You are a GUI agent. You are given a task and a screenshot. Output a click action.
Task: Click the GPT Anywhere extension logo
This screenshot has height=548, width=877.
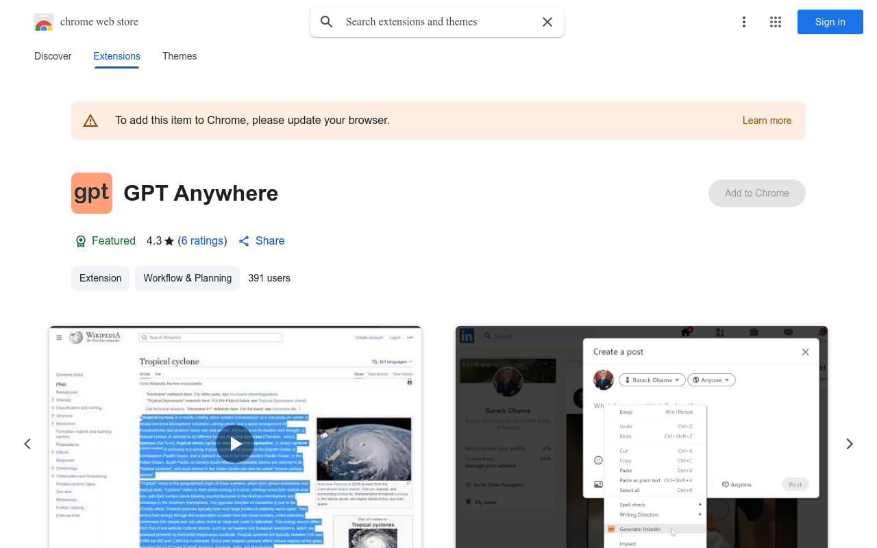[92, 193]
